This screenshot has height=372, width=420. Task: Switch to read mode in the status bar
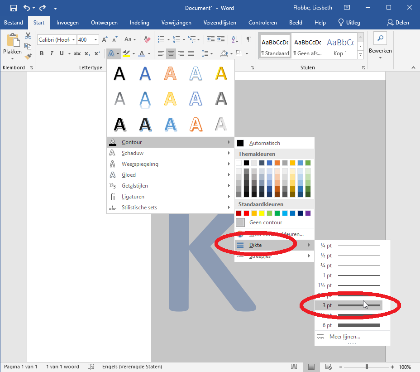(x=294, y=367)
